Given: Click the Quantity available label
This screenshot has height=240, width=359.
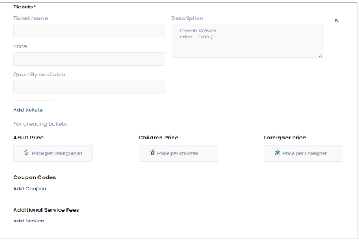Looking at the screenshot, I should [39, 74].
